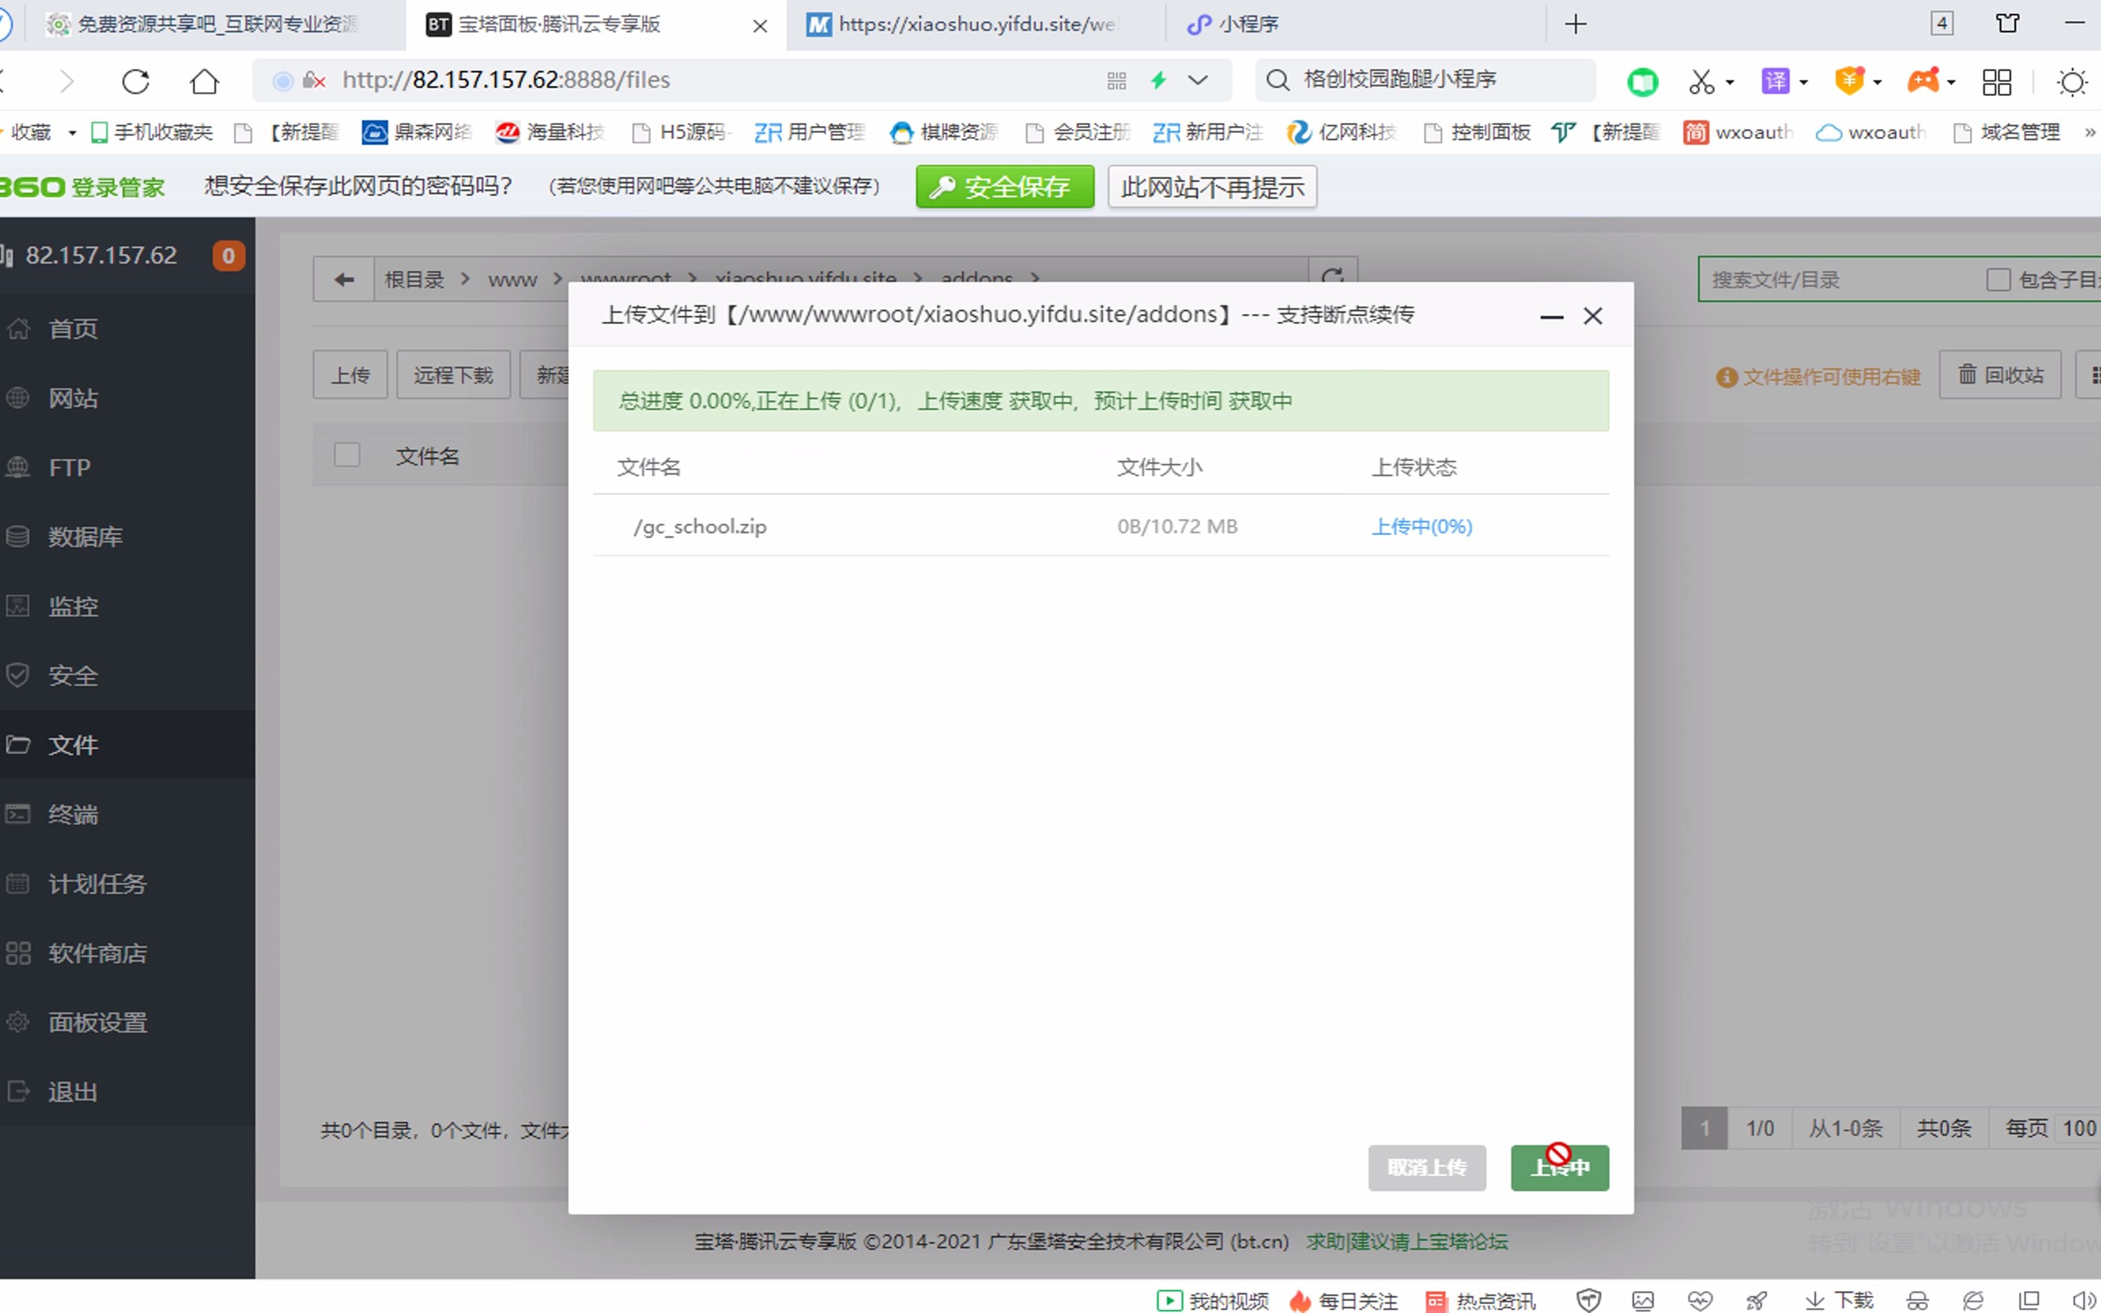Open 下载 manager in the status bar
This screenshot has width=2101, height=1313.
click(1839, 1301)
